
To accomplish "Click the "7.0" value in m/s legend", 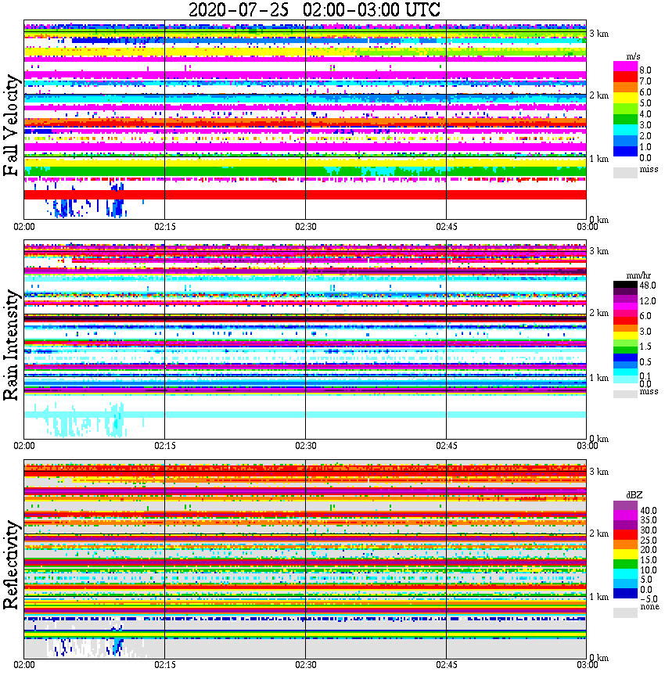I will [645, 81].
